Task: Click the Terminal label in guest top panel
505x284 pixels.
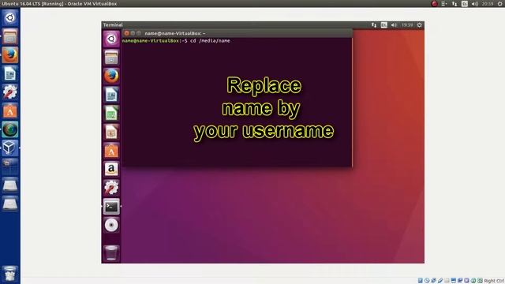Action: (x=113, y=25)
